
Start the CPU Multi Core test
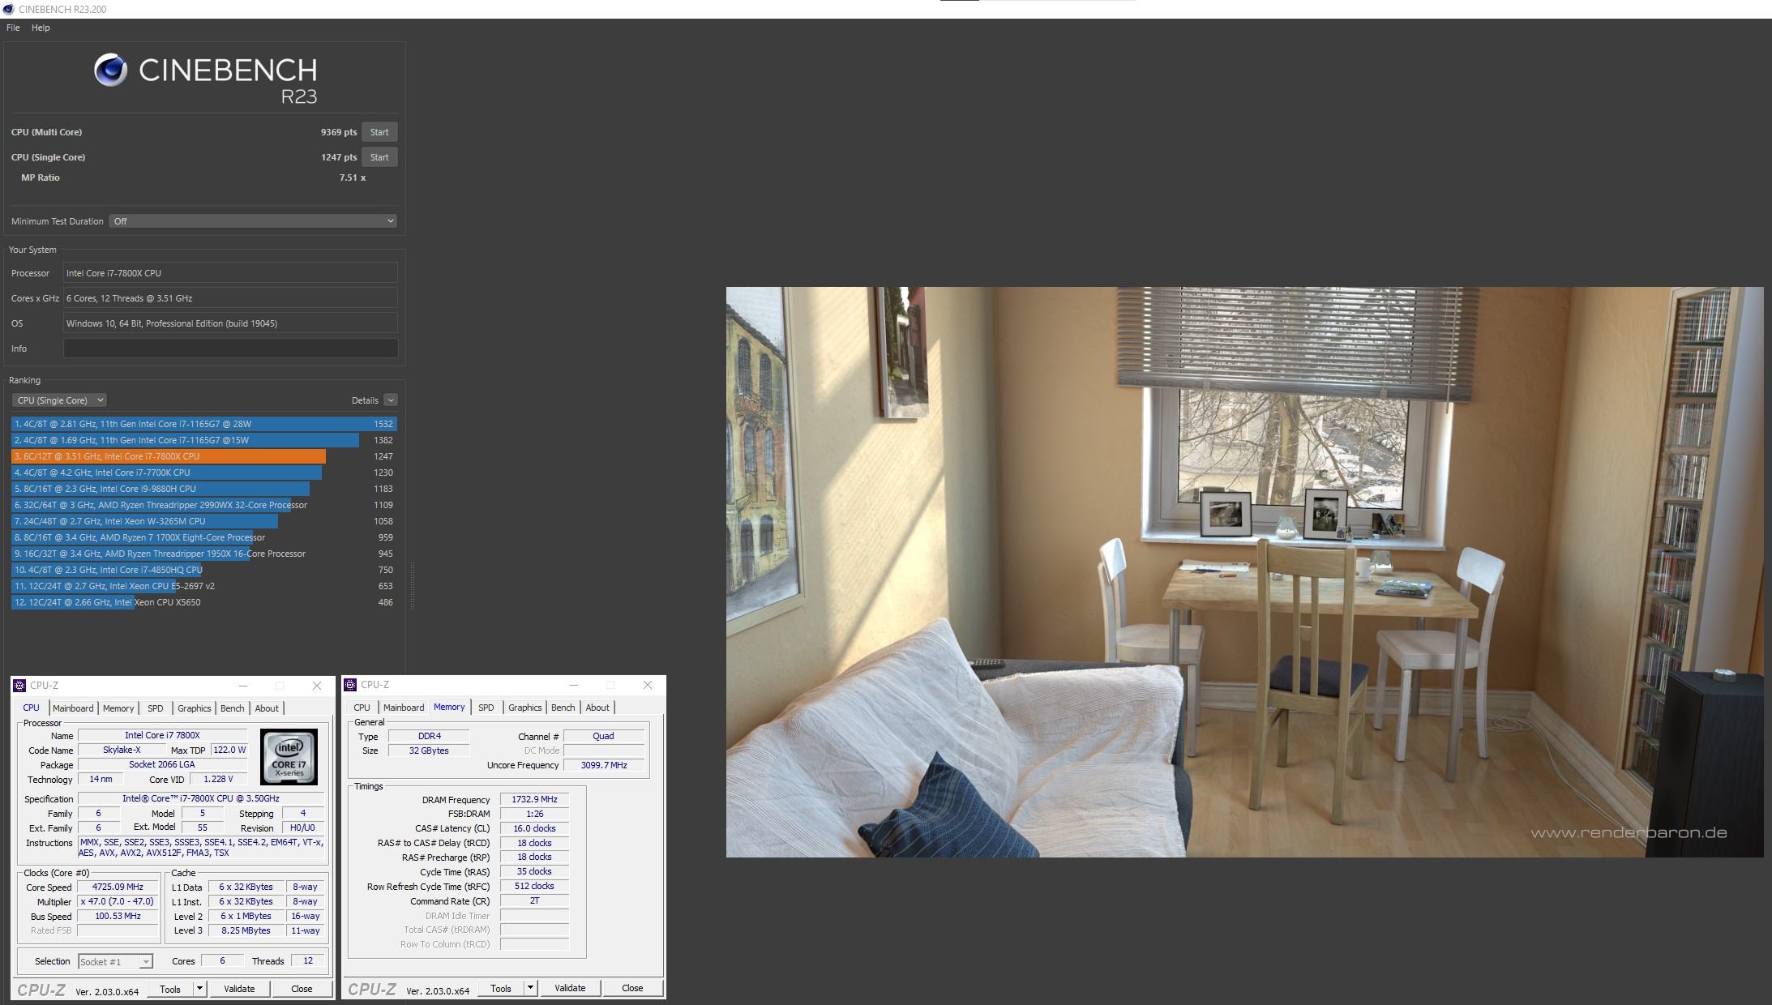pos(379,132)
